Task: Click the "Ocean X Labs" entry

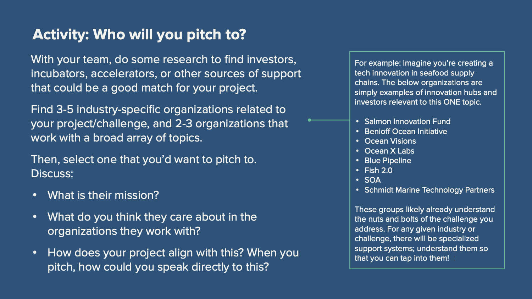Action: 389,151
